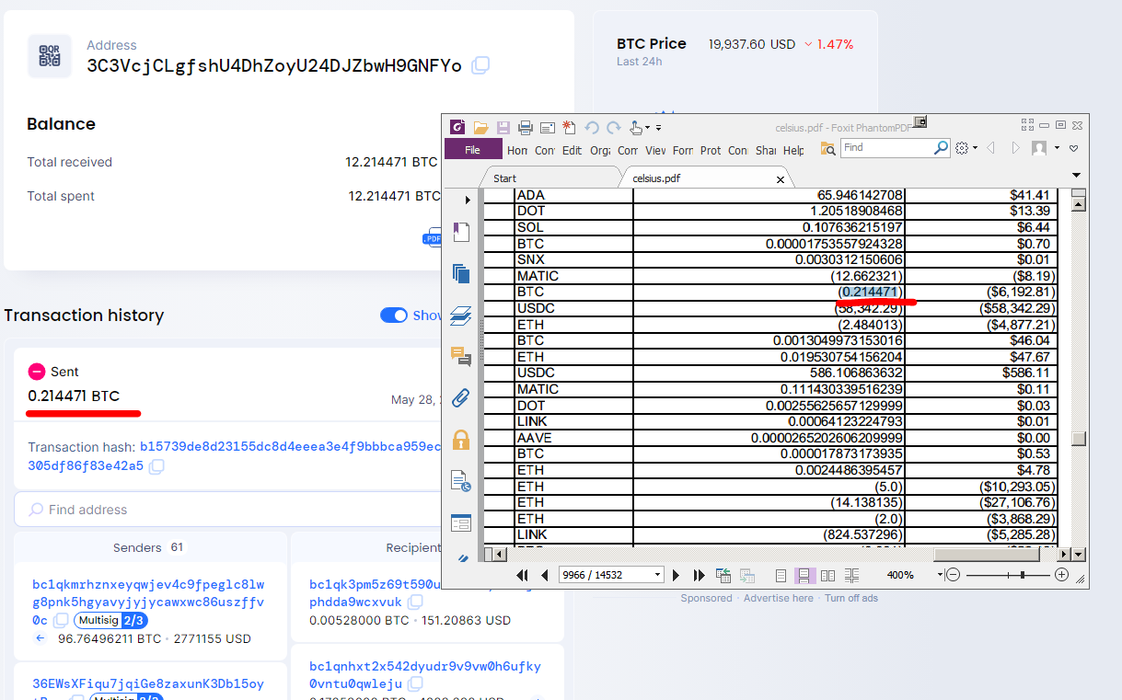This screenshot has height=700, width=1122.
Task: Open recipient address bc1qnhxt2x542dyudr… link
Action: [x=425, y=674]
